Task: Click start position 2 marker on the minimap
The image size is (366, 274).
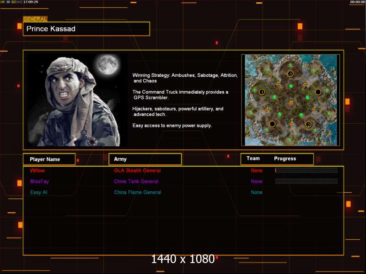Action: click(308, 124)
